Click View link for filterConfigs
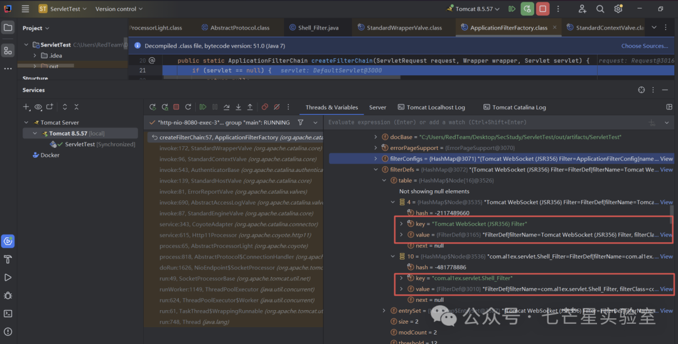This screenshot has width=678, height=344. pyautogui.click(x=666, y=159)
